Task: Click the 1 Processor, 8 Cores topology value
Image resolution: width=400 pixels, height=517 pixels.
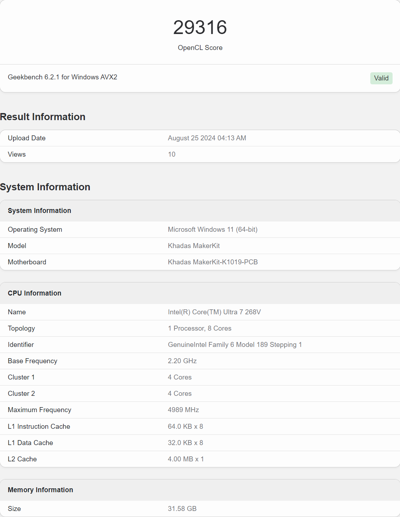Action: pos(199,328)
